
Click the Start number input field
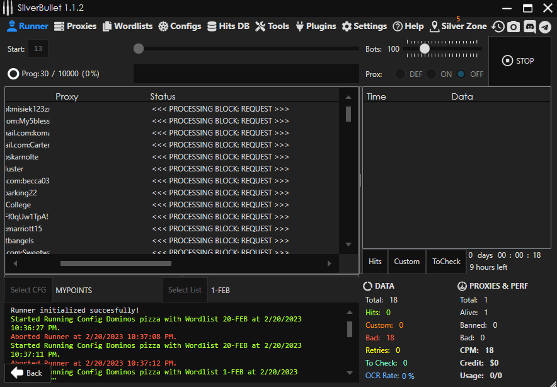coord(38,49)
